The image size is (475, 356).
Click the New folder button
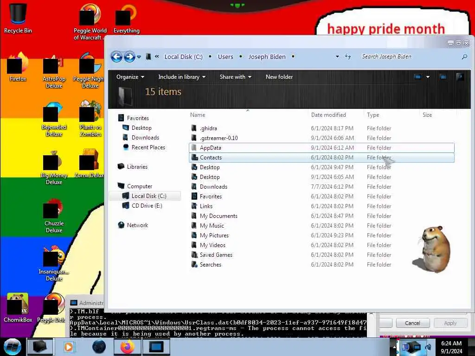click(279, 77)
